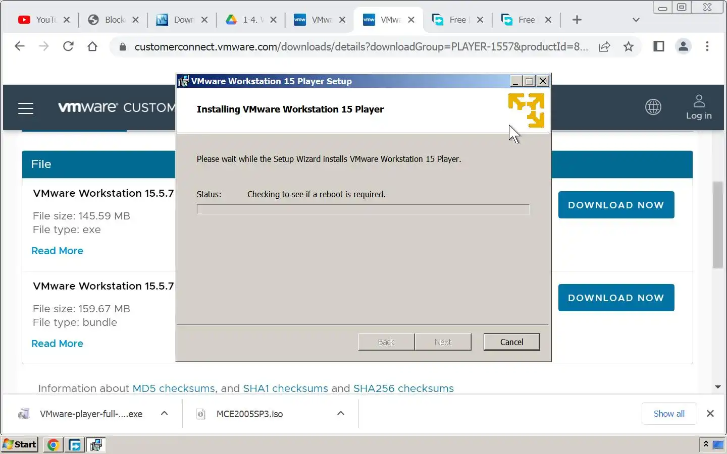Close the first Free tab
Image resolution: width=727 pixels, height=454 pixels.
[480, 20]
